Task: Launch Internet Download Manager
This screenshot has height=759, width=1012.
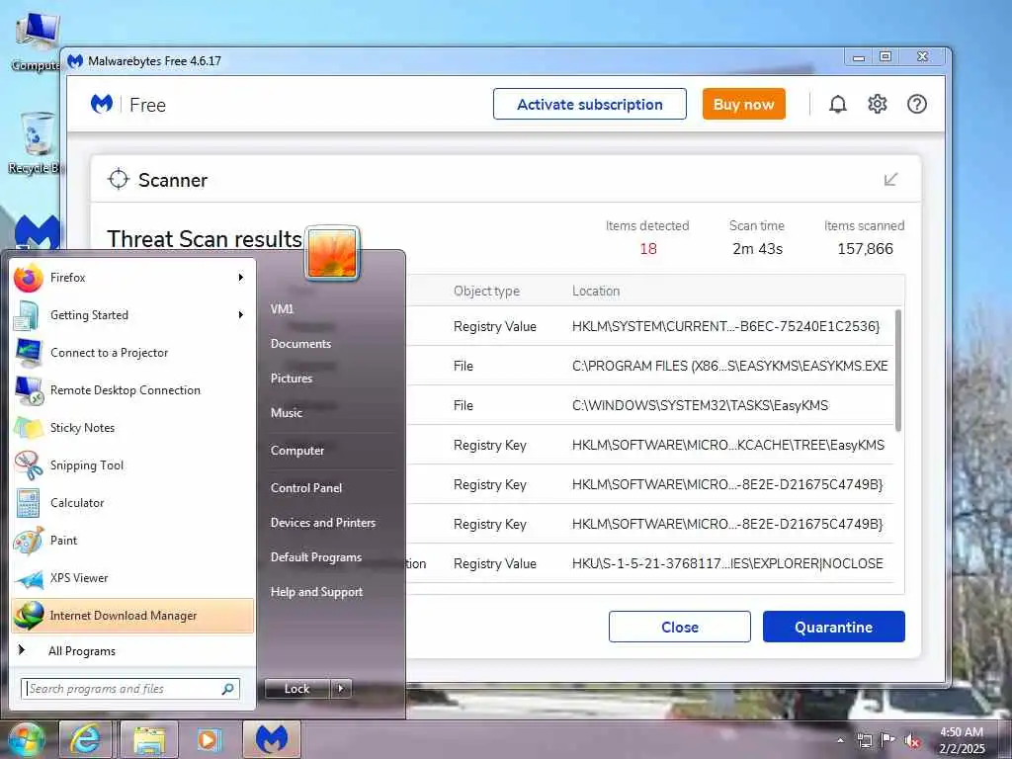Action: pos(132,616)
